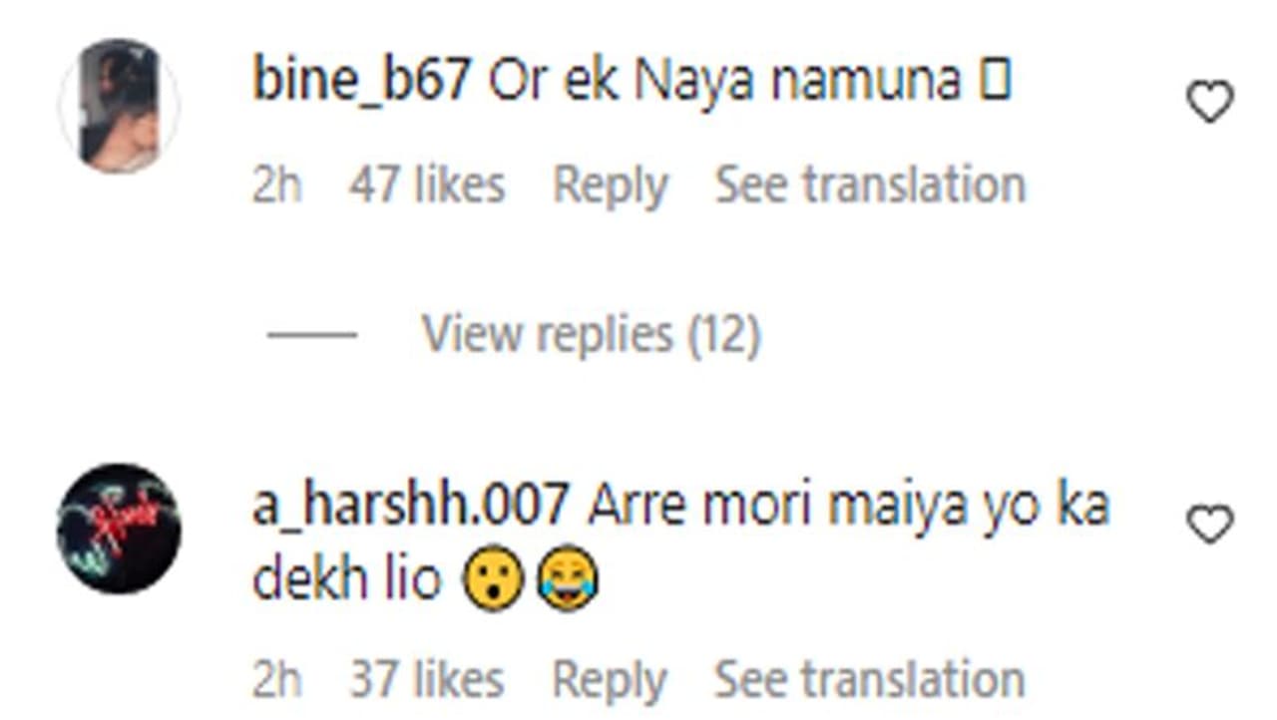Viewport: 1277px width, 720px height.
Task: Reply to bine_b67's comment
Action: point(610,185)
